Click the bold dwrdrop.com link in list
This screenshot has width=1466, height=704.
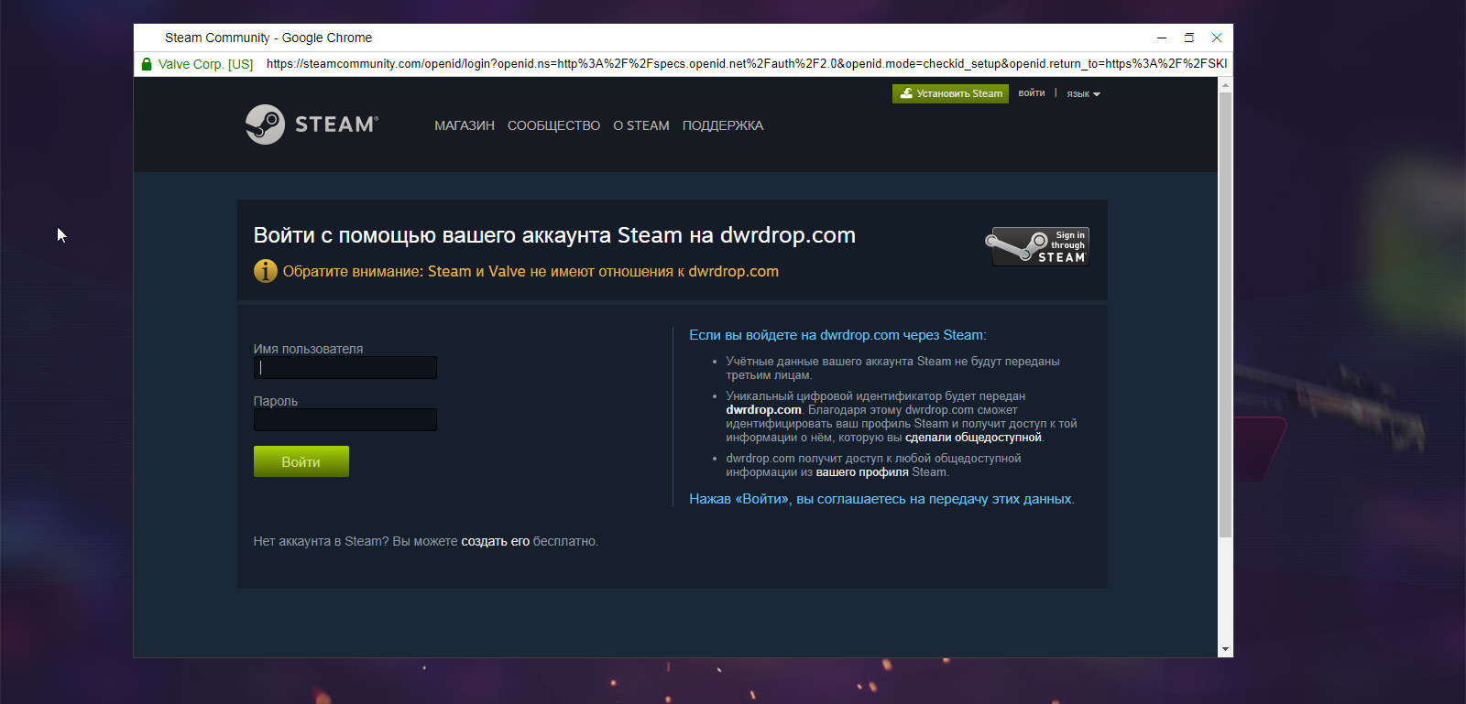click(763, 410)
